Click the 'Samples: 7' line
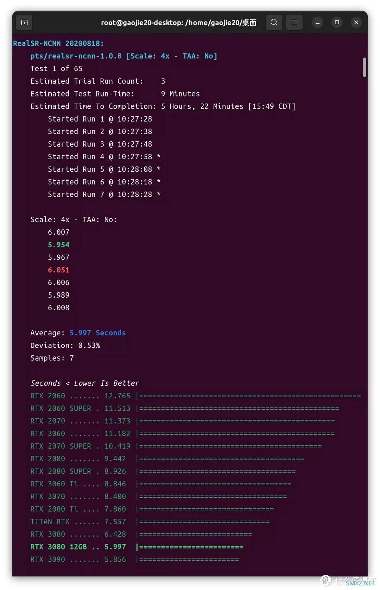This screenshot has height=590, width=380. (52, 358)
